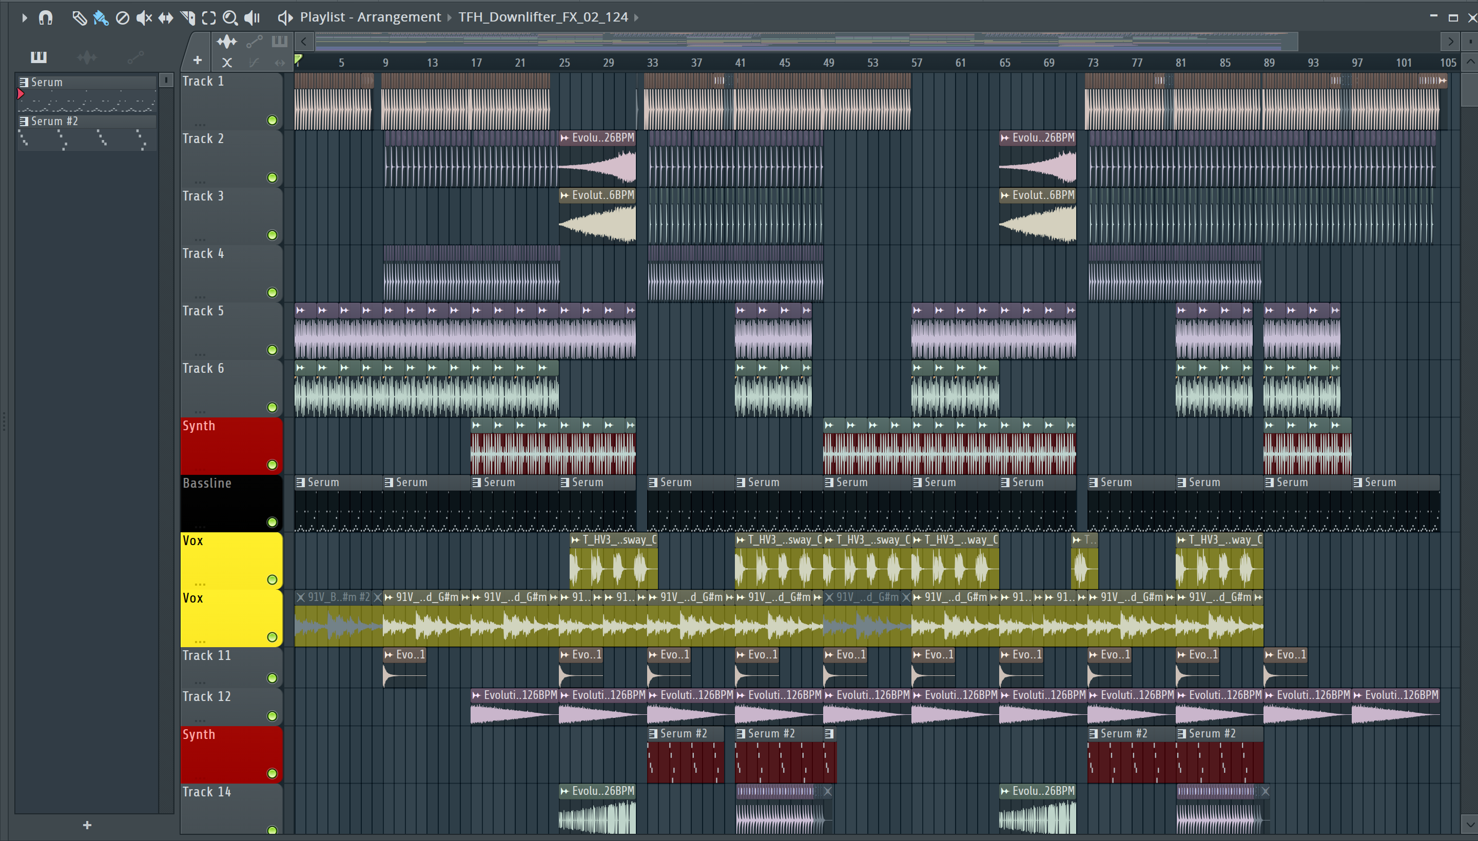Mute Track 6 via its green LED

coord(271,407)
